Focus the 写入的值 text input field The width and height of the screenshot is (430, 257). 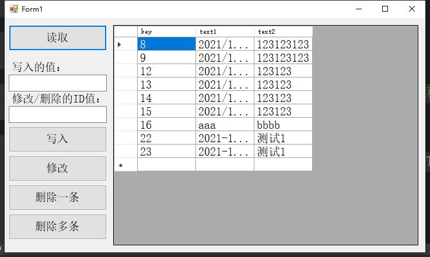pos(57,83)
